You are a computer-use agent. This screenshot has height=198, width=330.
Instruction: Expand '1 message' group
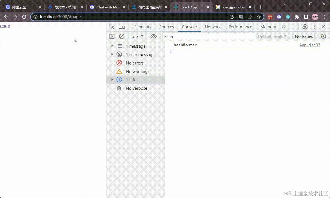pyautogui.click(x=112, y=46)
